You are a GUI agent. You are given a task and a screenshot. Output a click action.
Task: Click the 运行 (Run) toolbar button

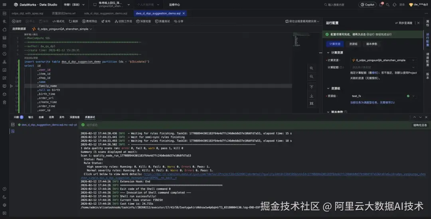tap(16, 21)
